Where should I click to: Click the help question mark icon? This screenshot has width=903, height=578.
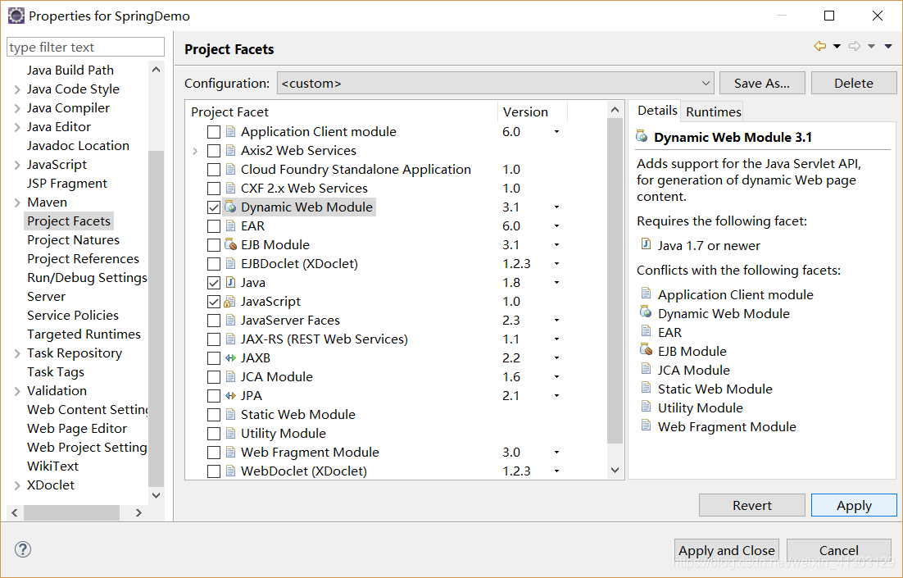[x=23, y=549]
